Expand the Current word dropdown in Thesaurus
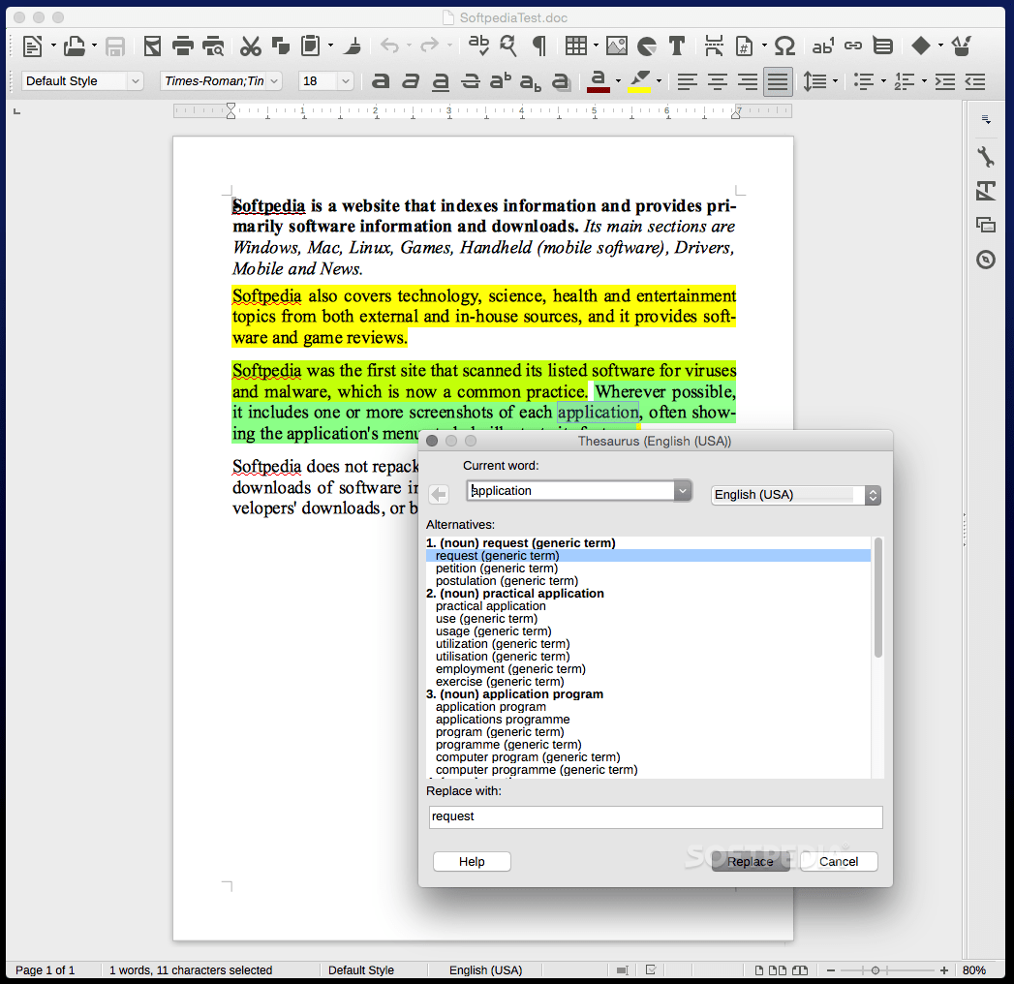 click(682, 491)
